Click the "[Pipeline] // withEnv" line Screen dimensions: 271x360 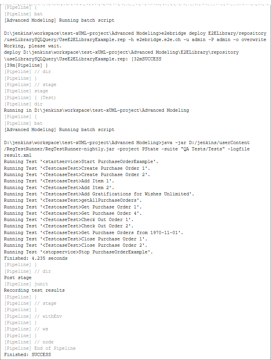[33, 316]
